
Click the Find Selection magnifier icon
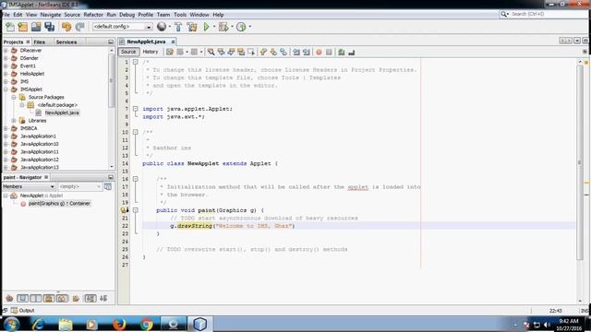[x=211, y=52]
